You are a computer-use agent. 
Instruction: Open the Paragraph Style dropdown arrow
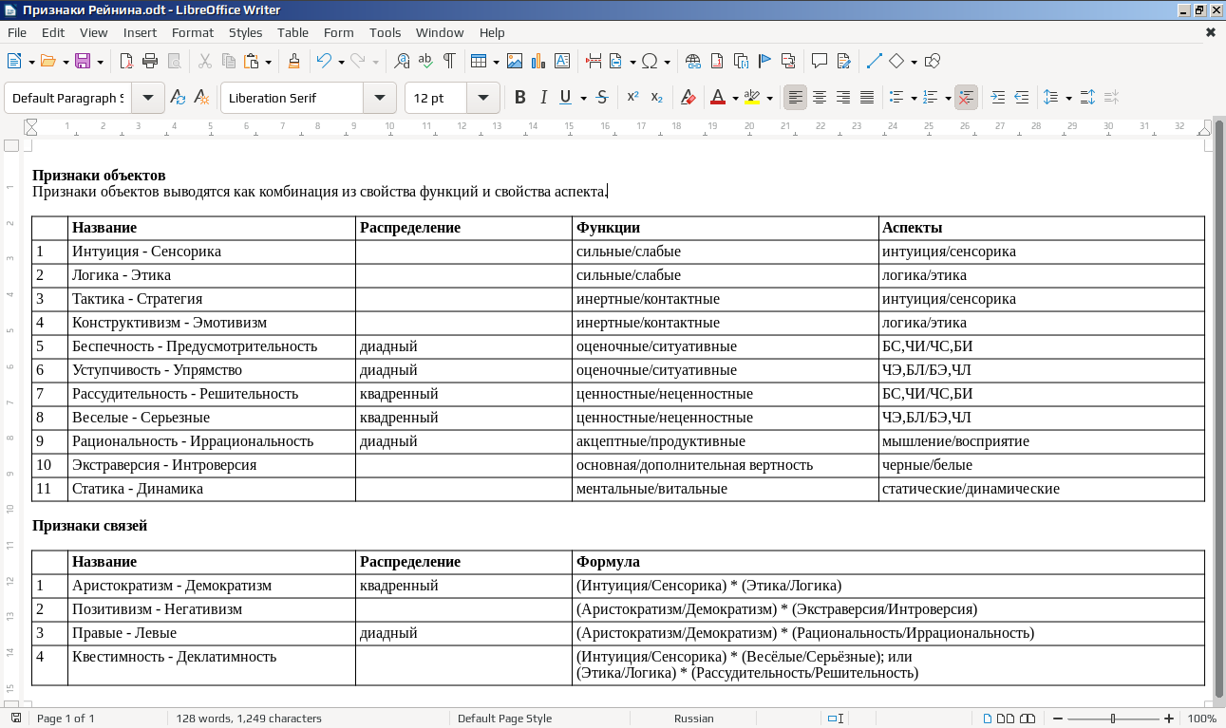(148, 98)
